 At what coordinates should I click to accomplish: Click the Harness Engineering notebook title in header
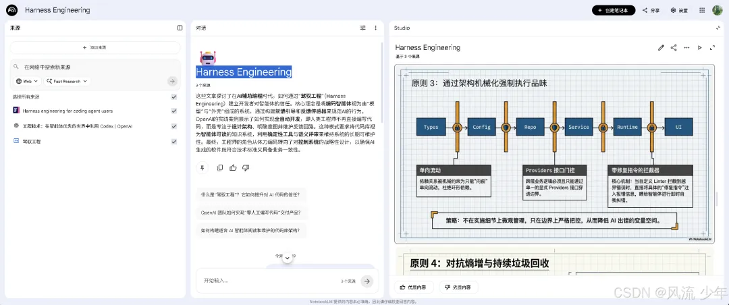pyautogui.click(x=57, y=10)
